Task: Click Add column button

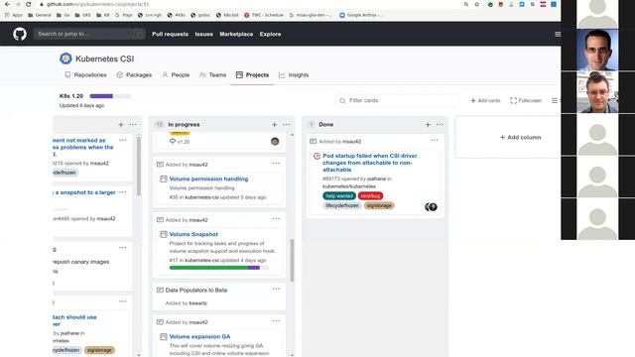Action: (520, 137)
